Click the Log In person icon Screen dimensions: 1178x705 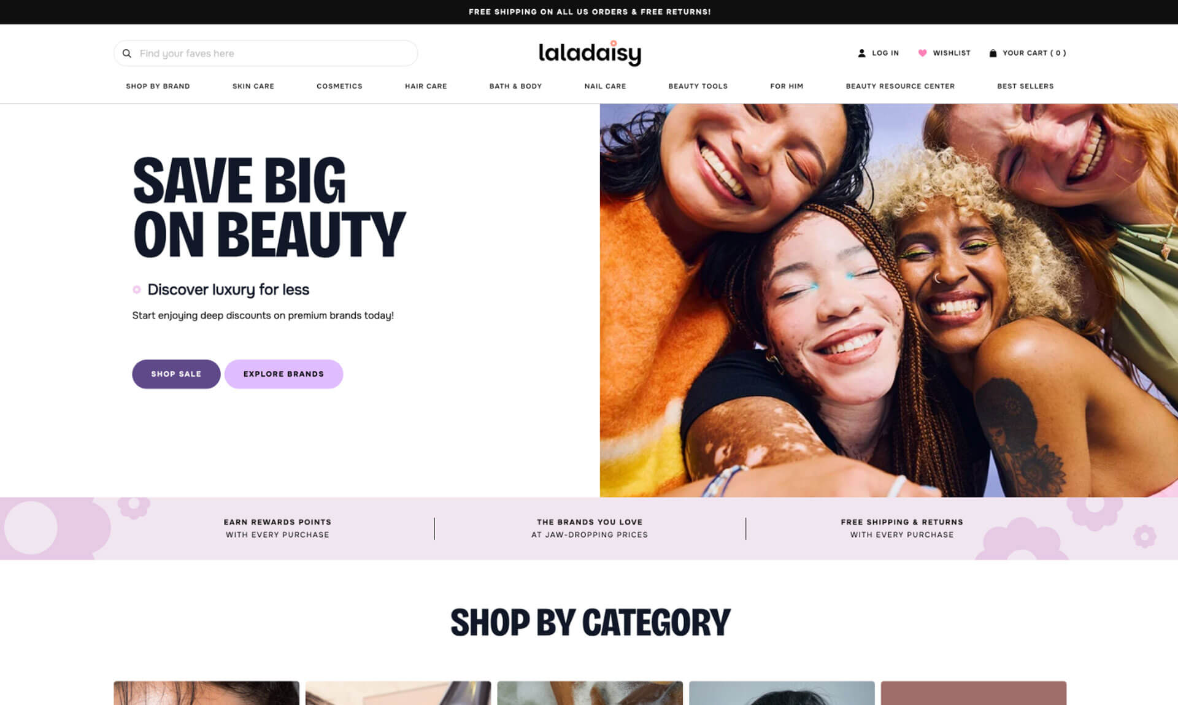[x=861, y=53]
